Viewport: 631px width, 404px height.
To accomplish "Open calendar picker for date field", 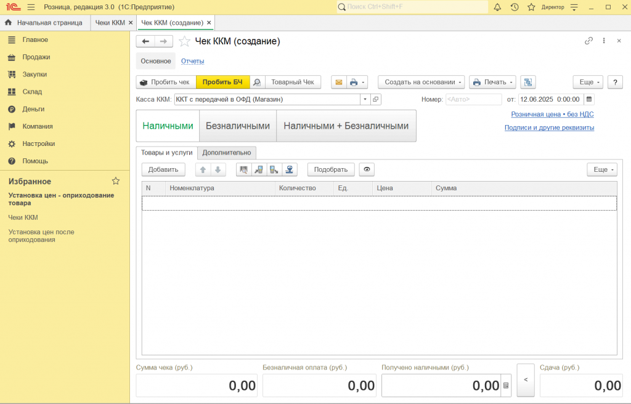I will click(589, 99).
